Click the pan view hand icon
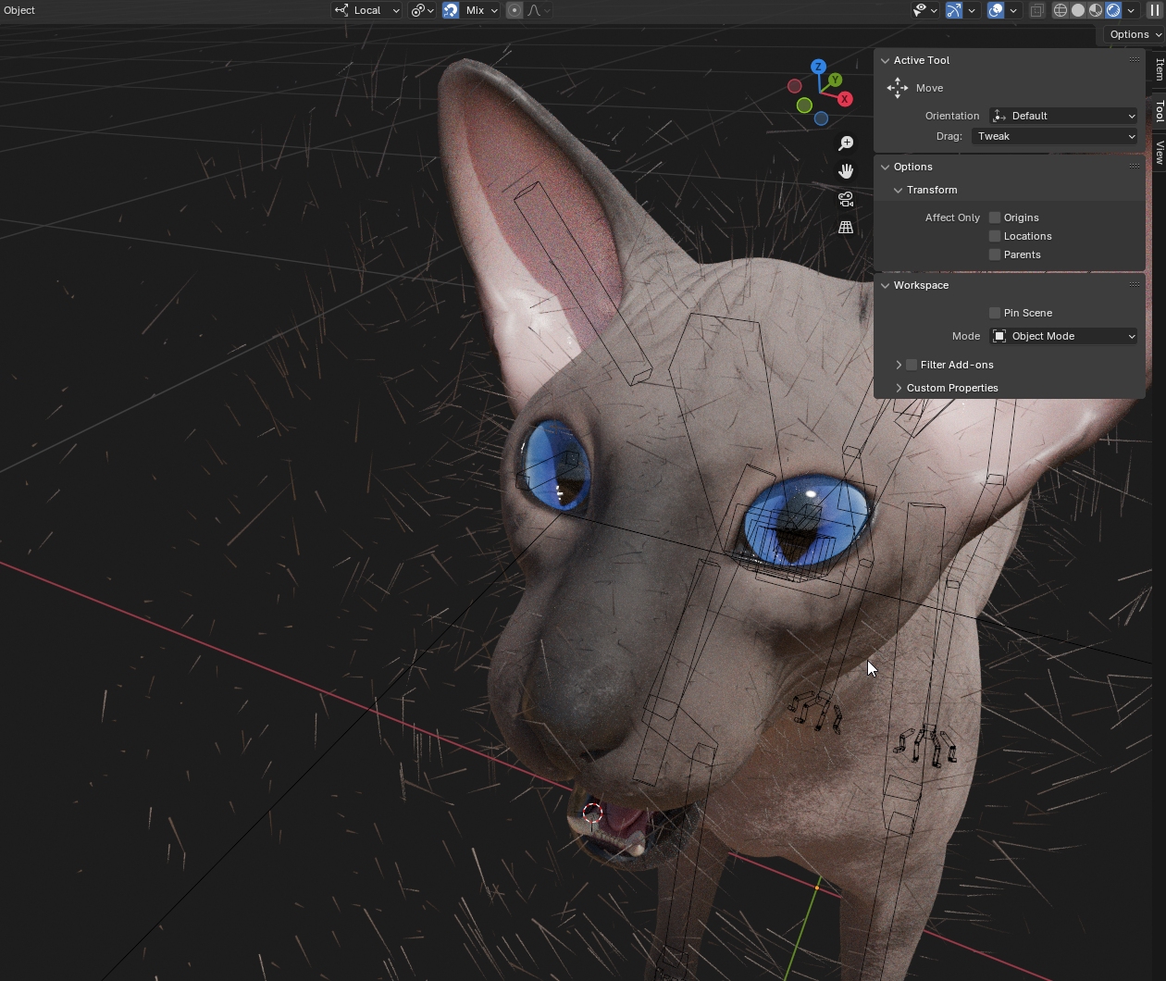Image resolution: width=1166 pixels, height=981 pixels. click(846, 171)
